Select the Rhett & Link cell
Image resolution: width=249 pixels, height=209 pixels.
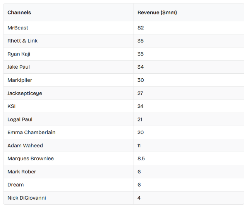[22, 41]
